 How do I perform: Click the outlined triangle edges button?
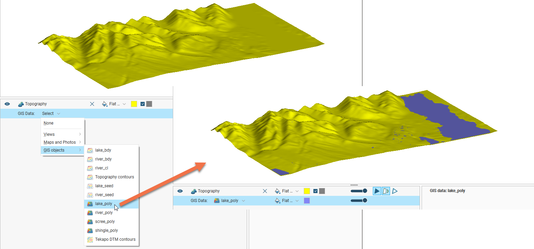coord(395,191)
